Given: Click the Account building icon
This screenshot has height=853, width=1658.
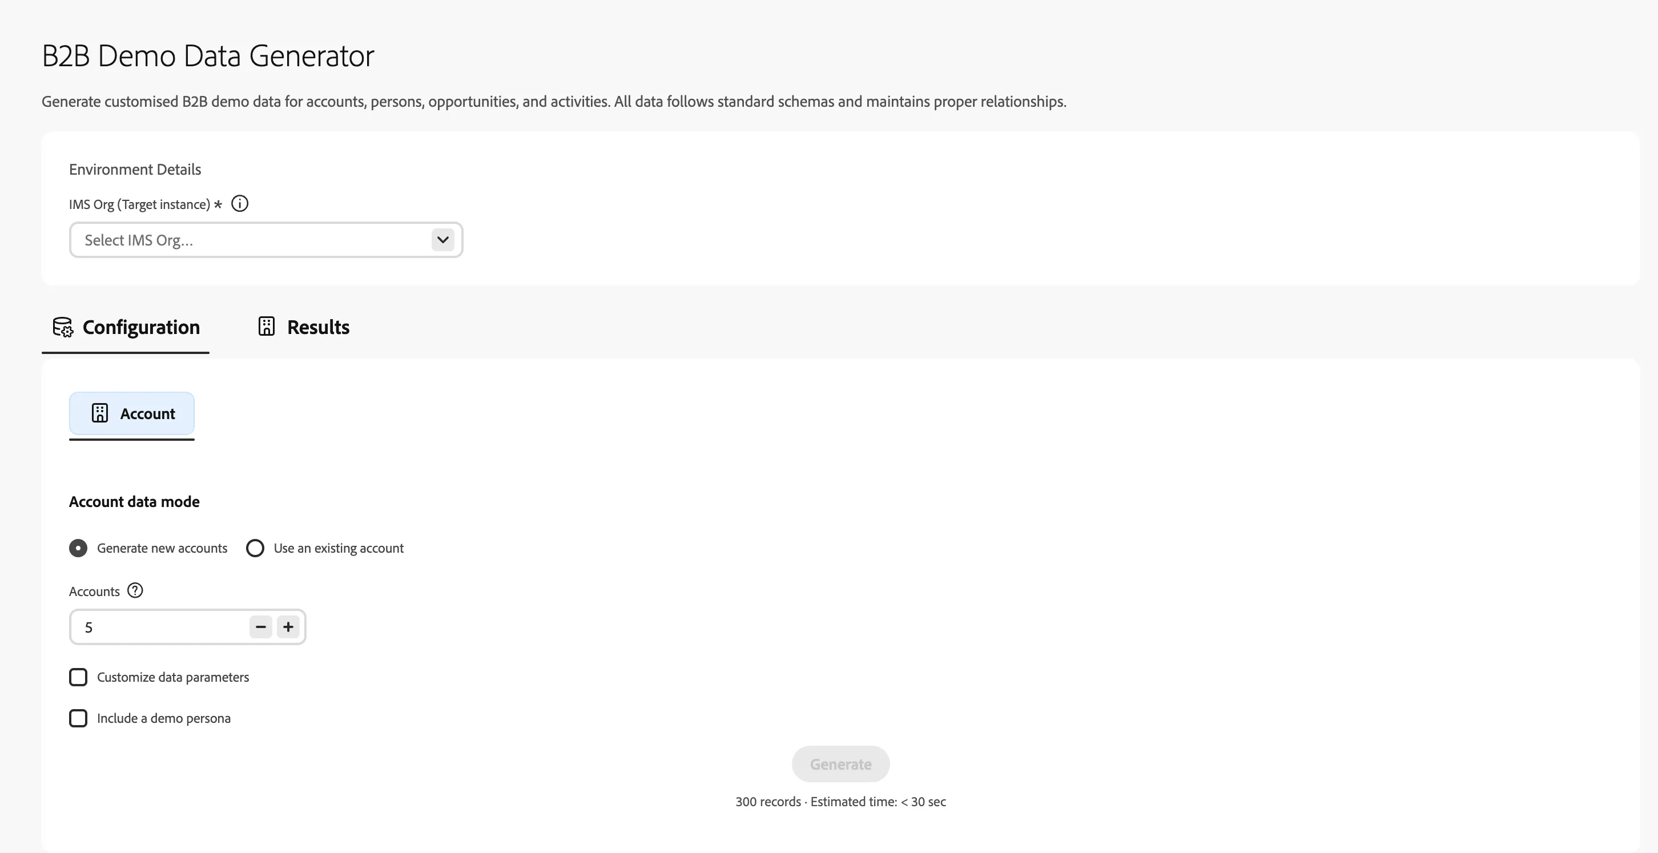Looking at the screenshot, I should pyautogui.click(x=100, y=413).
